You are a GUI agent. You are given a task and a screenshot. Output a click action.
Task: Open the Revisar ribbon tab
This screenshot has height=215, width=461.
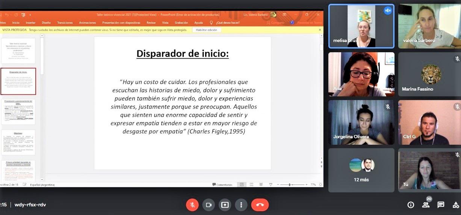click(x=151, y=23)
